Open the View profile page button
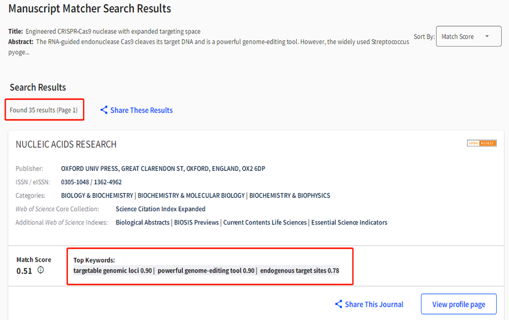 458,304
